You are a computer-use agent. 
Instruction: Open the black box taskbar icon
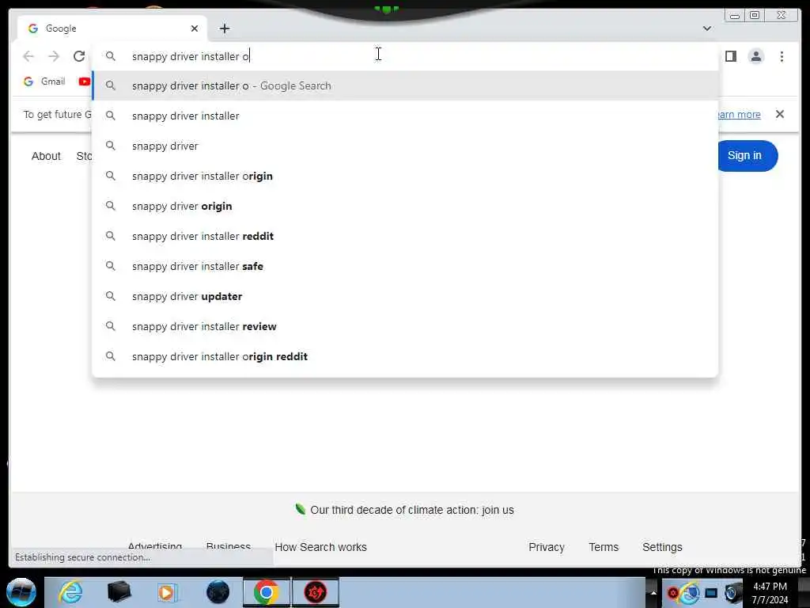point(119,592)
